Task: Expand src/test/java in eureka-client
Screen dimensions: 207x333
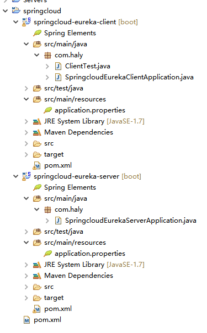Action: [26, 88]
